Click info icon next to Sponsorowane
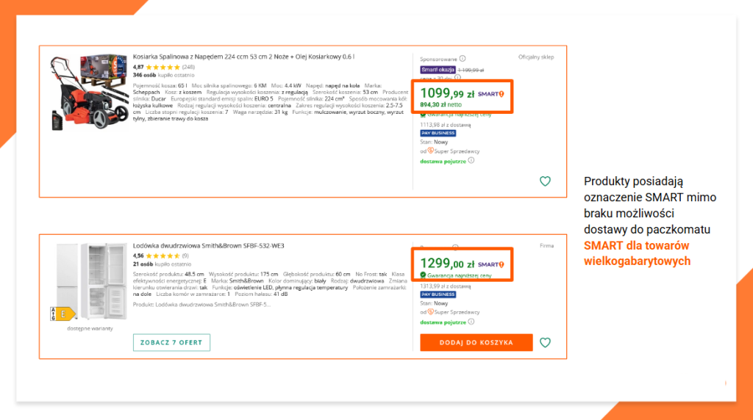 [463, 59]
